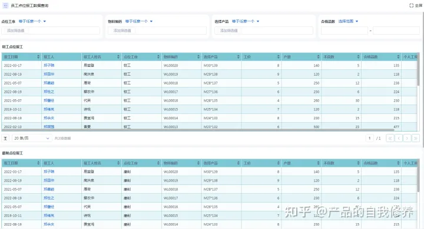Sort upper table by 工价 column

point(278,56)
